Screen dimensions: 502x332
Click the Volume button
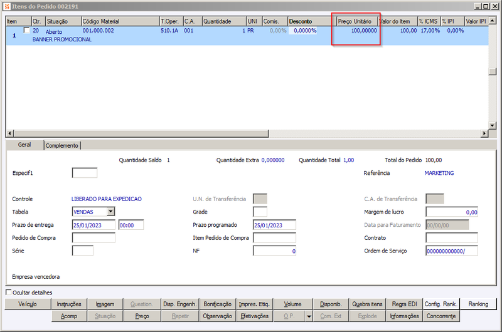click(292, 304)
